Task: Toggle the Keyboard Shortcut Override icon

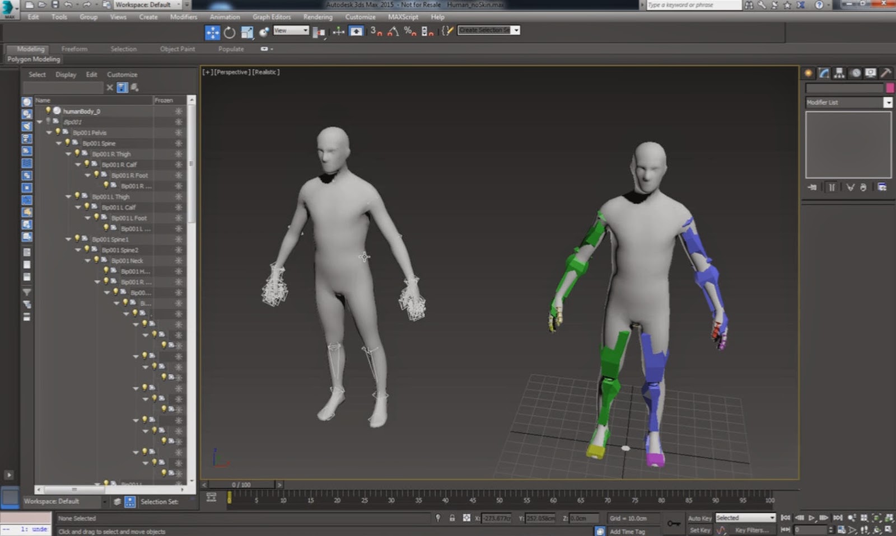Action: [x=356, y=31]
